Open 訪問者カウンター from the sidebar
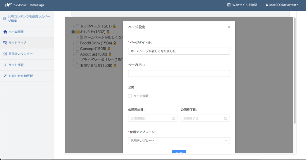This screenshot has height=160, width=306. (21, 54)
